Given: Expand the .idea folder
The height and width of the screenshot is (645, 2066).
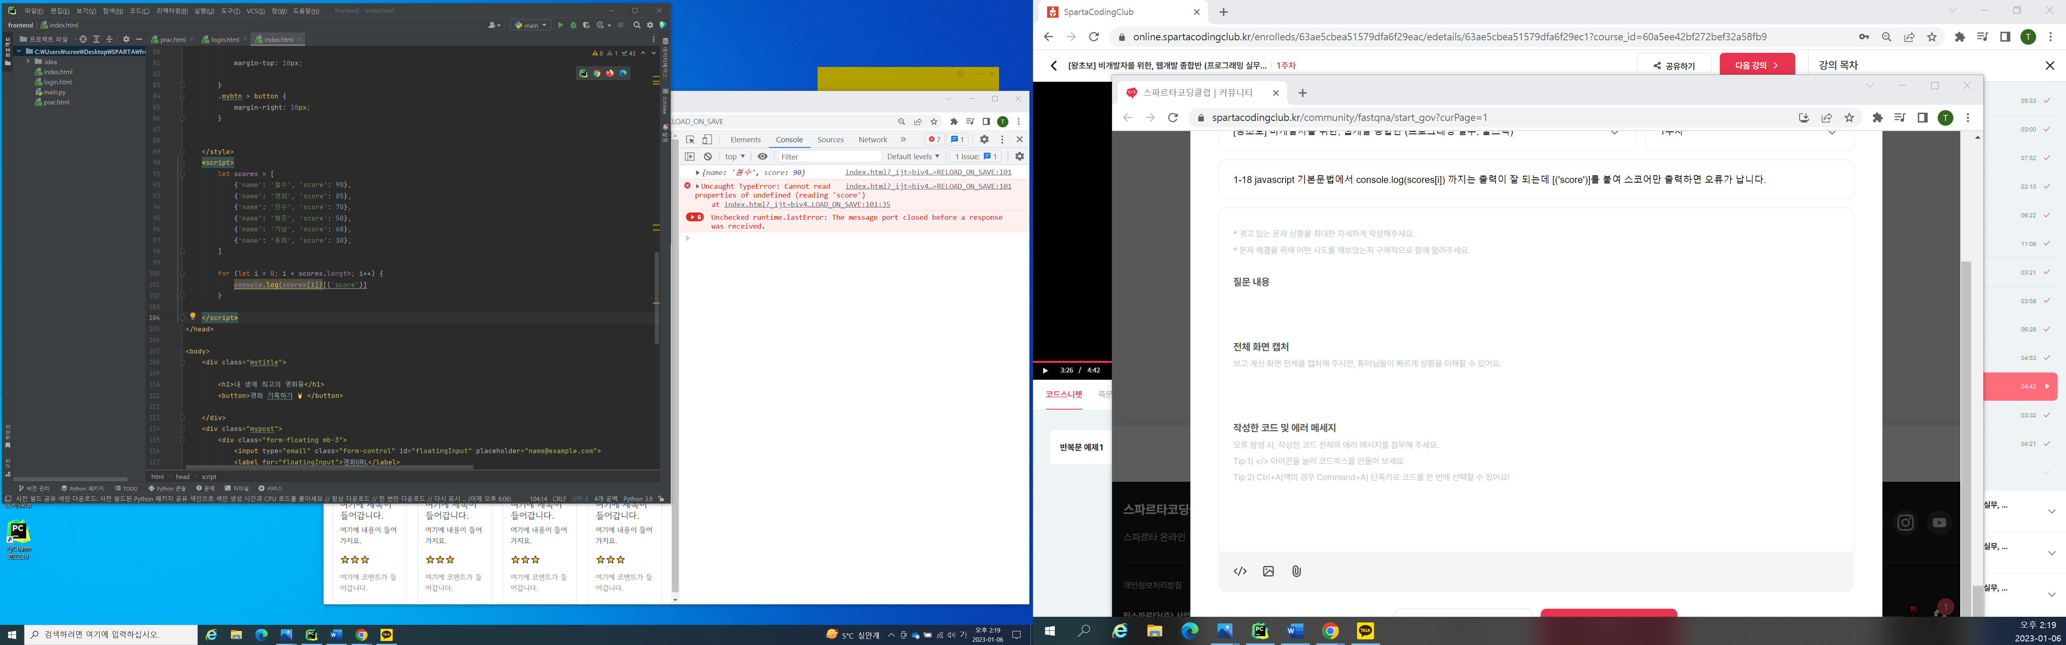Looking at the screenshot, I should [28, 62].
